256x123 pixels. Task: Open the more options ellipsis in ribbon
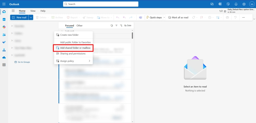pos(243,17)
